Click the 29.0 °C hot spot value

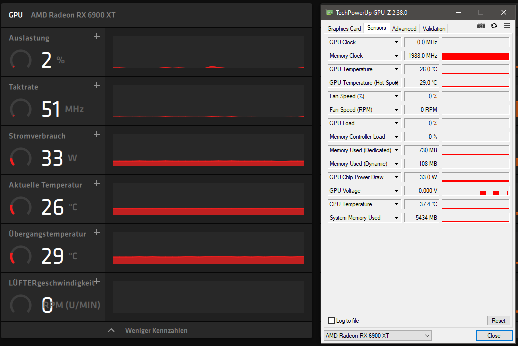(422, 83)
